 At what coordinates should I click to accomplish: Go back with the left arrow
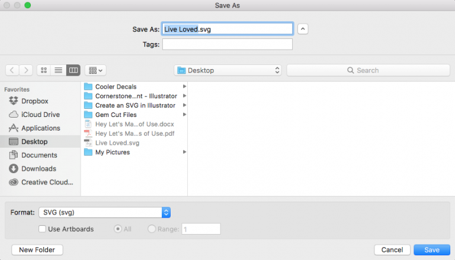click(12, 70)
